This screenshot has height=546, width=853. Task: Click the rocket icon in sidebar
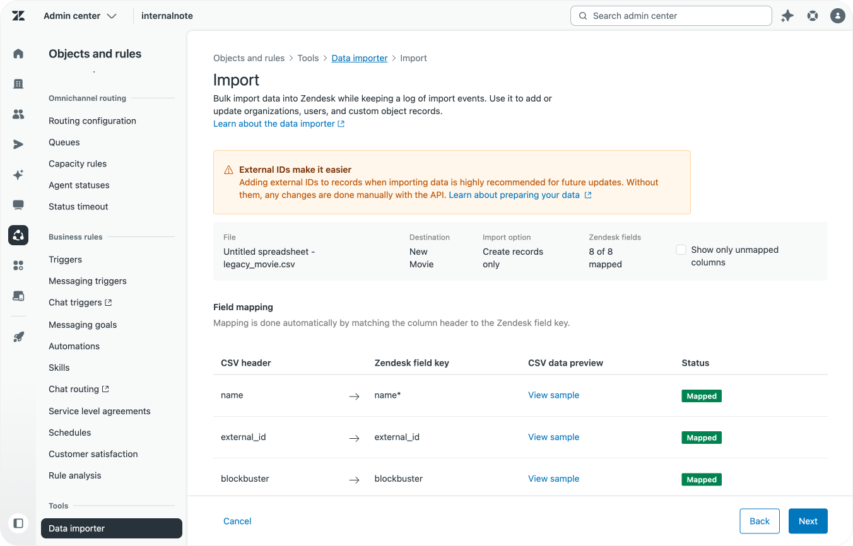pos(18,337)
